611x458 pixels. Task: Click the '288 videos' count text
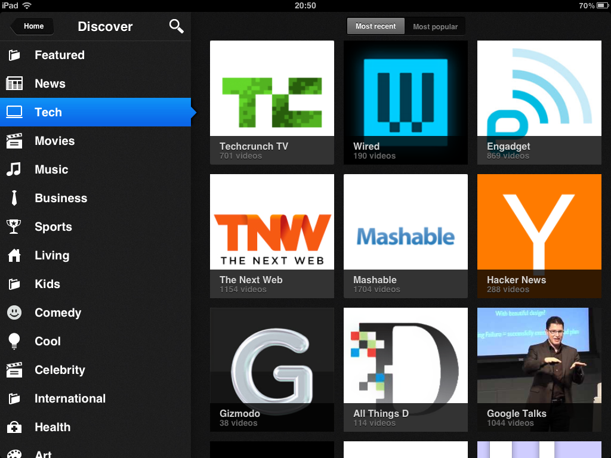click(x=508, y=289)
